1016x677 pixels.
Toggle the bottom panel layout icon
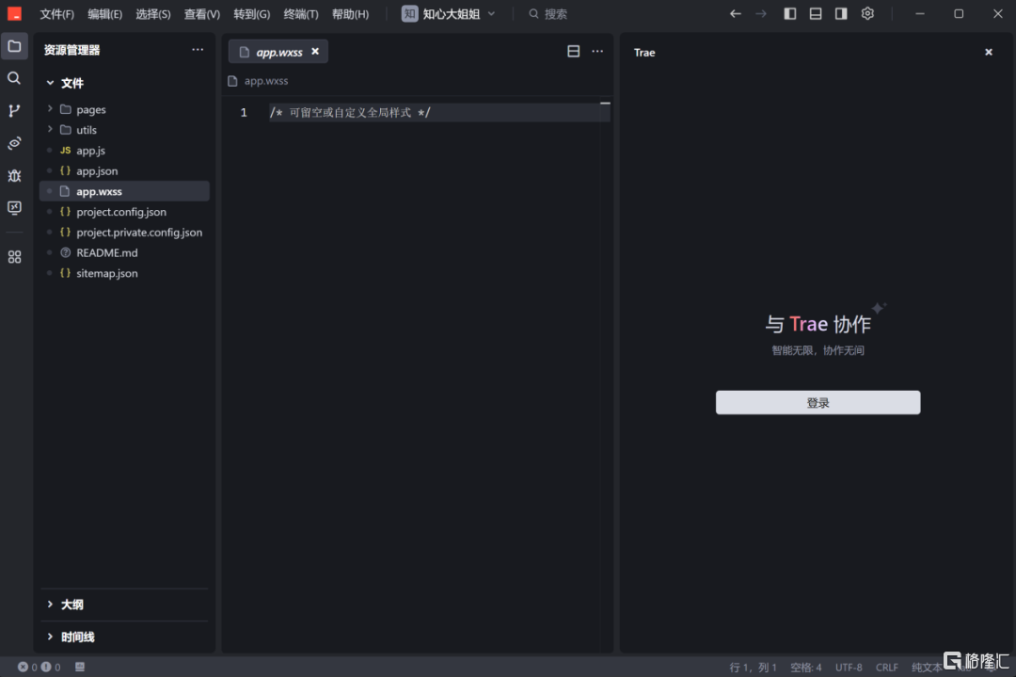click(x=816, y=13)
